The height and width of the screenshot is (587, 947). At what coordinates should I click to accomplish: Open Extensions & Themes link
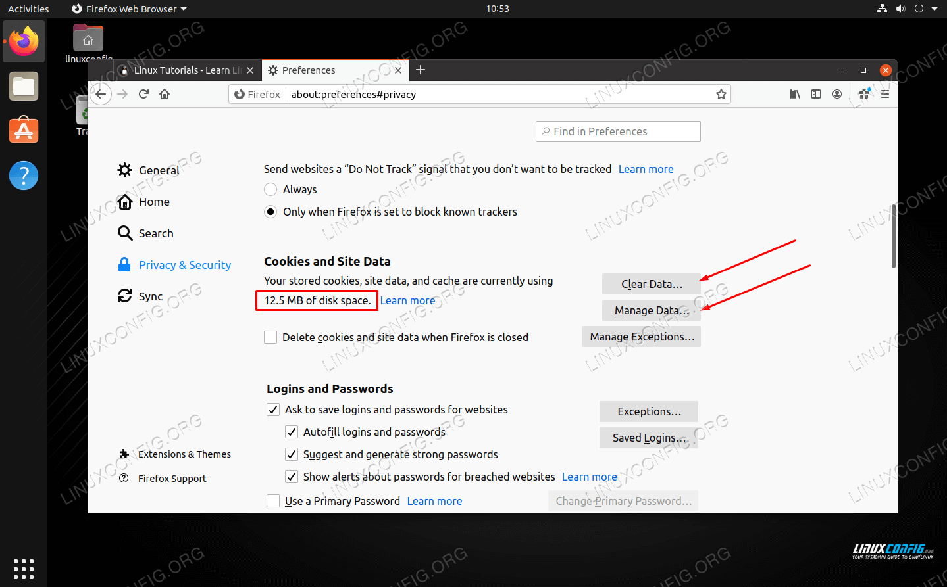pyautogui.click(x=175, y=454)
